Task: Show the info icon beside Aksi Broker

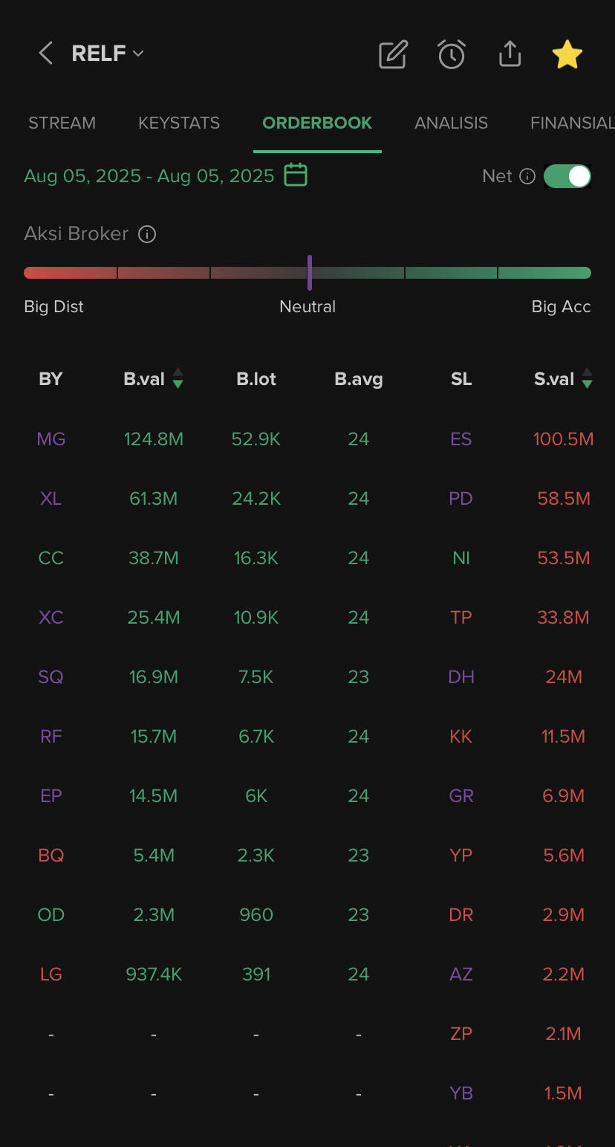Action: click(x=147, y=234)
